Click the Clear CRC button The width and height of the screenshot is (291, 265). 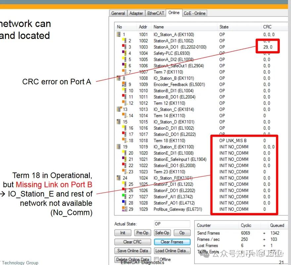click(132, 242)
